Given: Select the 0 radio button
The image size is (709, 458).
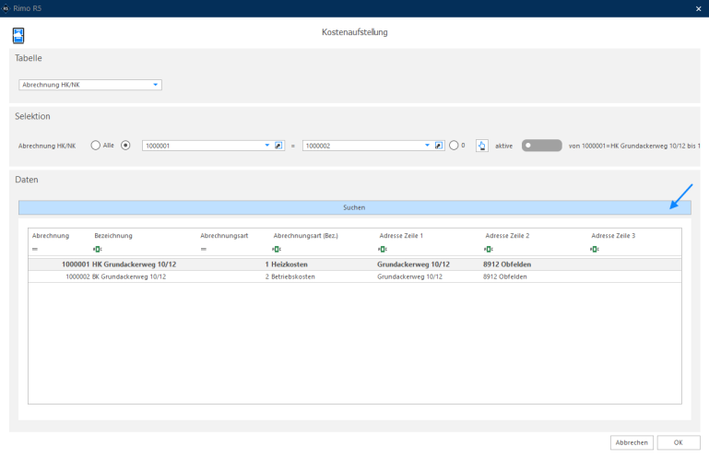Looking at the screenshot, I should 454,145.
